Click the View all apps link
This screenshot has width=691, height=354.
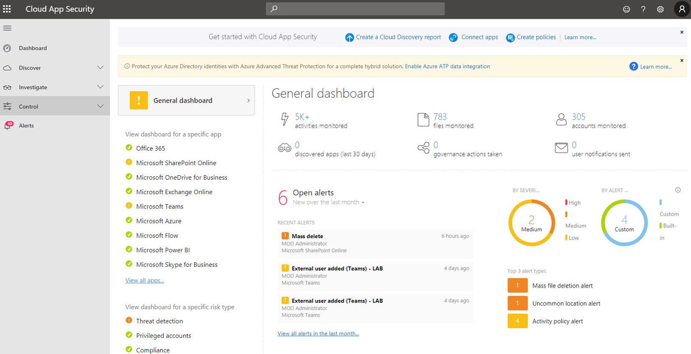pyautogui.click(x=145, y=280)
